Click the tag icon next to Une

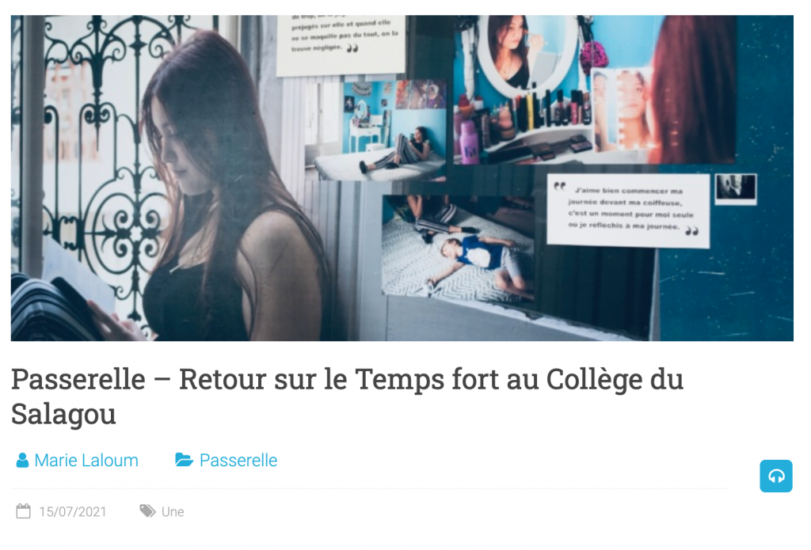[147, 510]
